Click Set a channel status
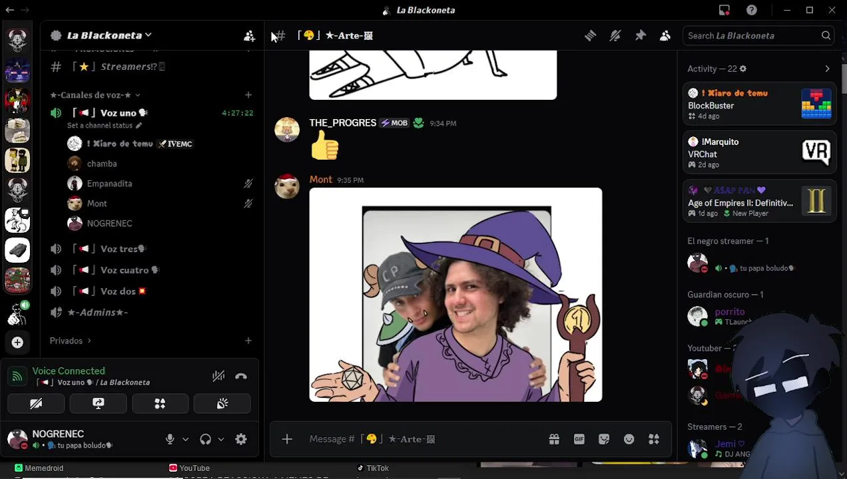The image size is (847, 479). click(x=104, y=125)
